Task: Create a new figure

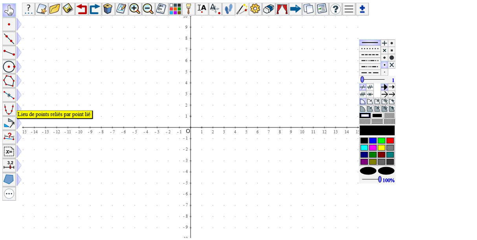Action: (x=42, y=9)
